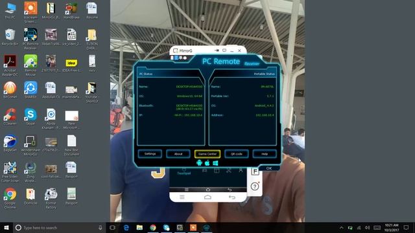Select the CCleaner desktop icon
This screenshot has height=233, width=415.
(10, 116)
